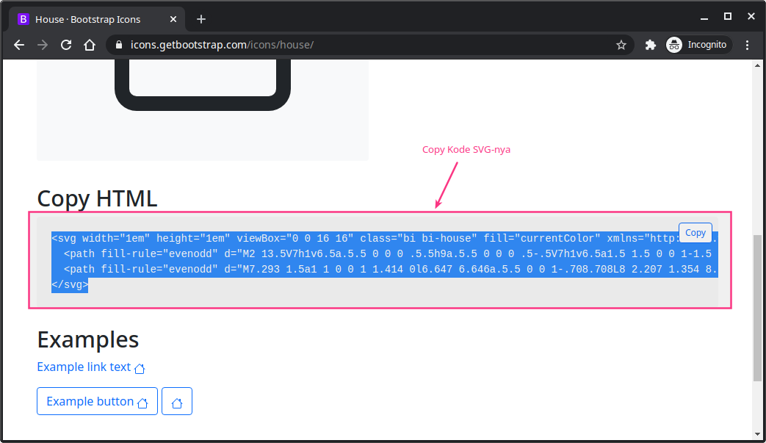Close the House · Bootstrap Icons tab
The image size is (766, 443).
click(x=173, y=19)
